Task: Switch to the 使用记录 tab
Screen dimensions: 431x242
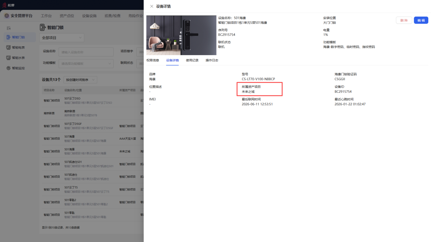Action: click(x=192, y=60)
